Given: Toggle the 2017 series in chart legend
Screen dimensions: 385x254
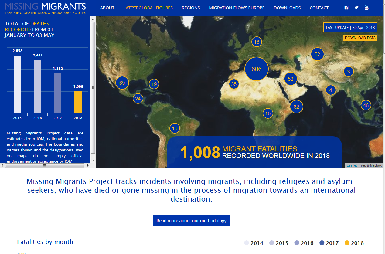Looking at the screenshot, I should click(x=329, y=243).
